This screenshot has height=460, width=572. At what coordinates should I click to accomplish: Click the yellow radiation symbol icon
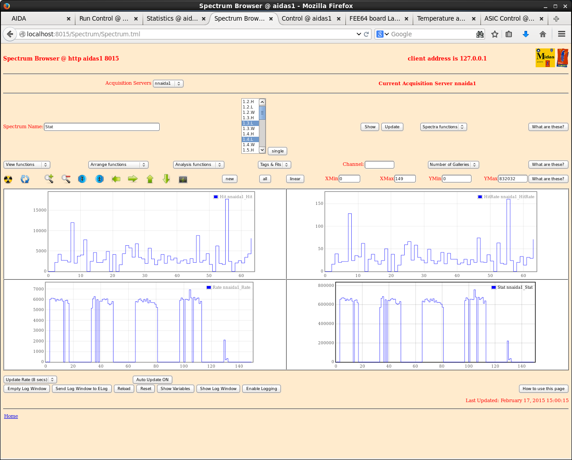point(8,179)
